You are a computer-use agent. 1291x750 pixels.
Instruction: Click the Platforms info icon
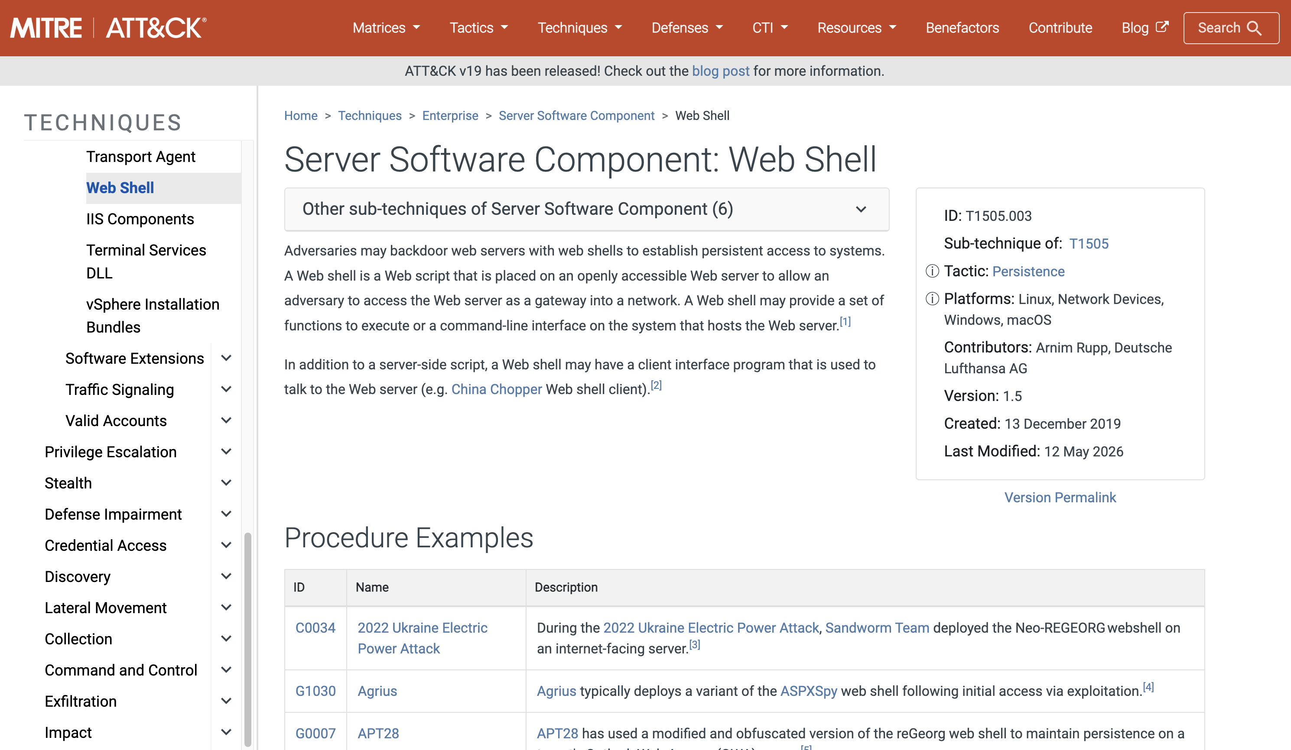point(933,298)
